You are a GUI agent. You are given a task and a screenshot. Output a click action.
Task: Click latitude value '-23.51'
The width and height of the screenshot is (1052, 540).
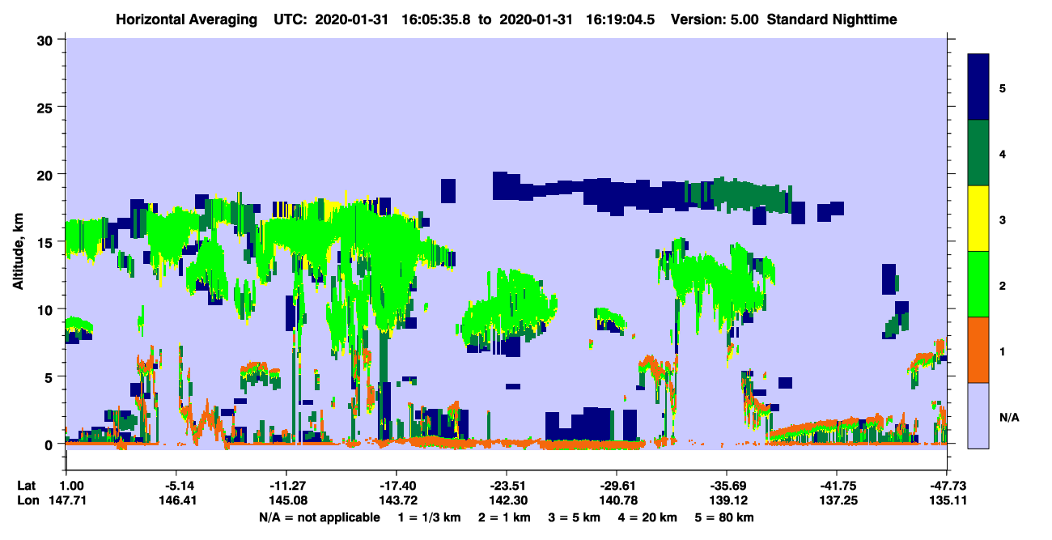pos(507,486)
